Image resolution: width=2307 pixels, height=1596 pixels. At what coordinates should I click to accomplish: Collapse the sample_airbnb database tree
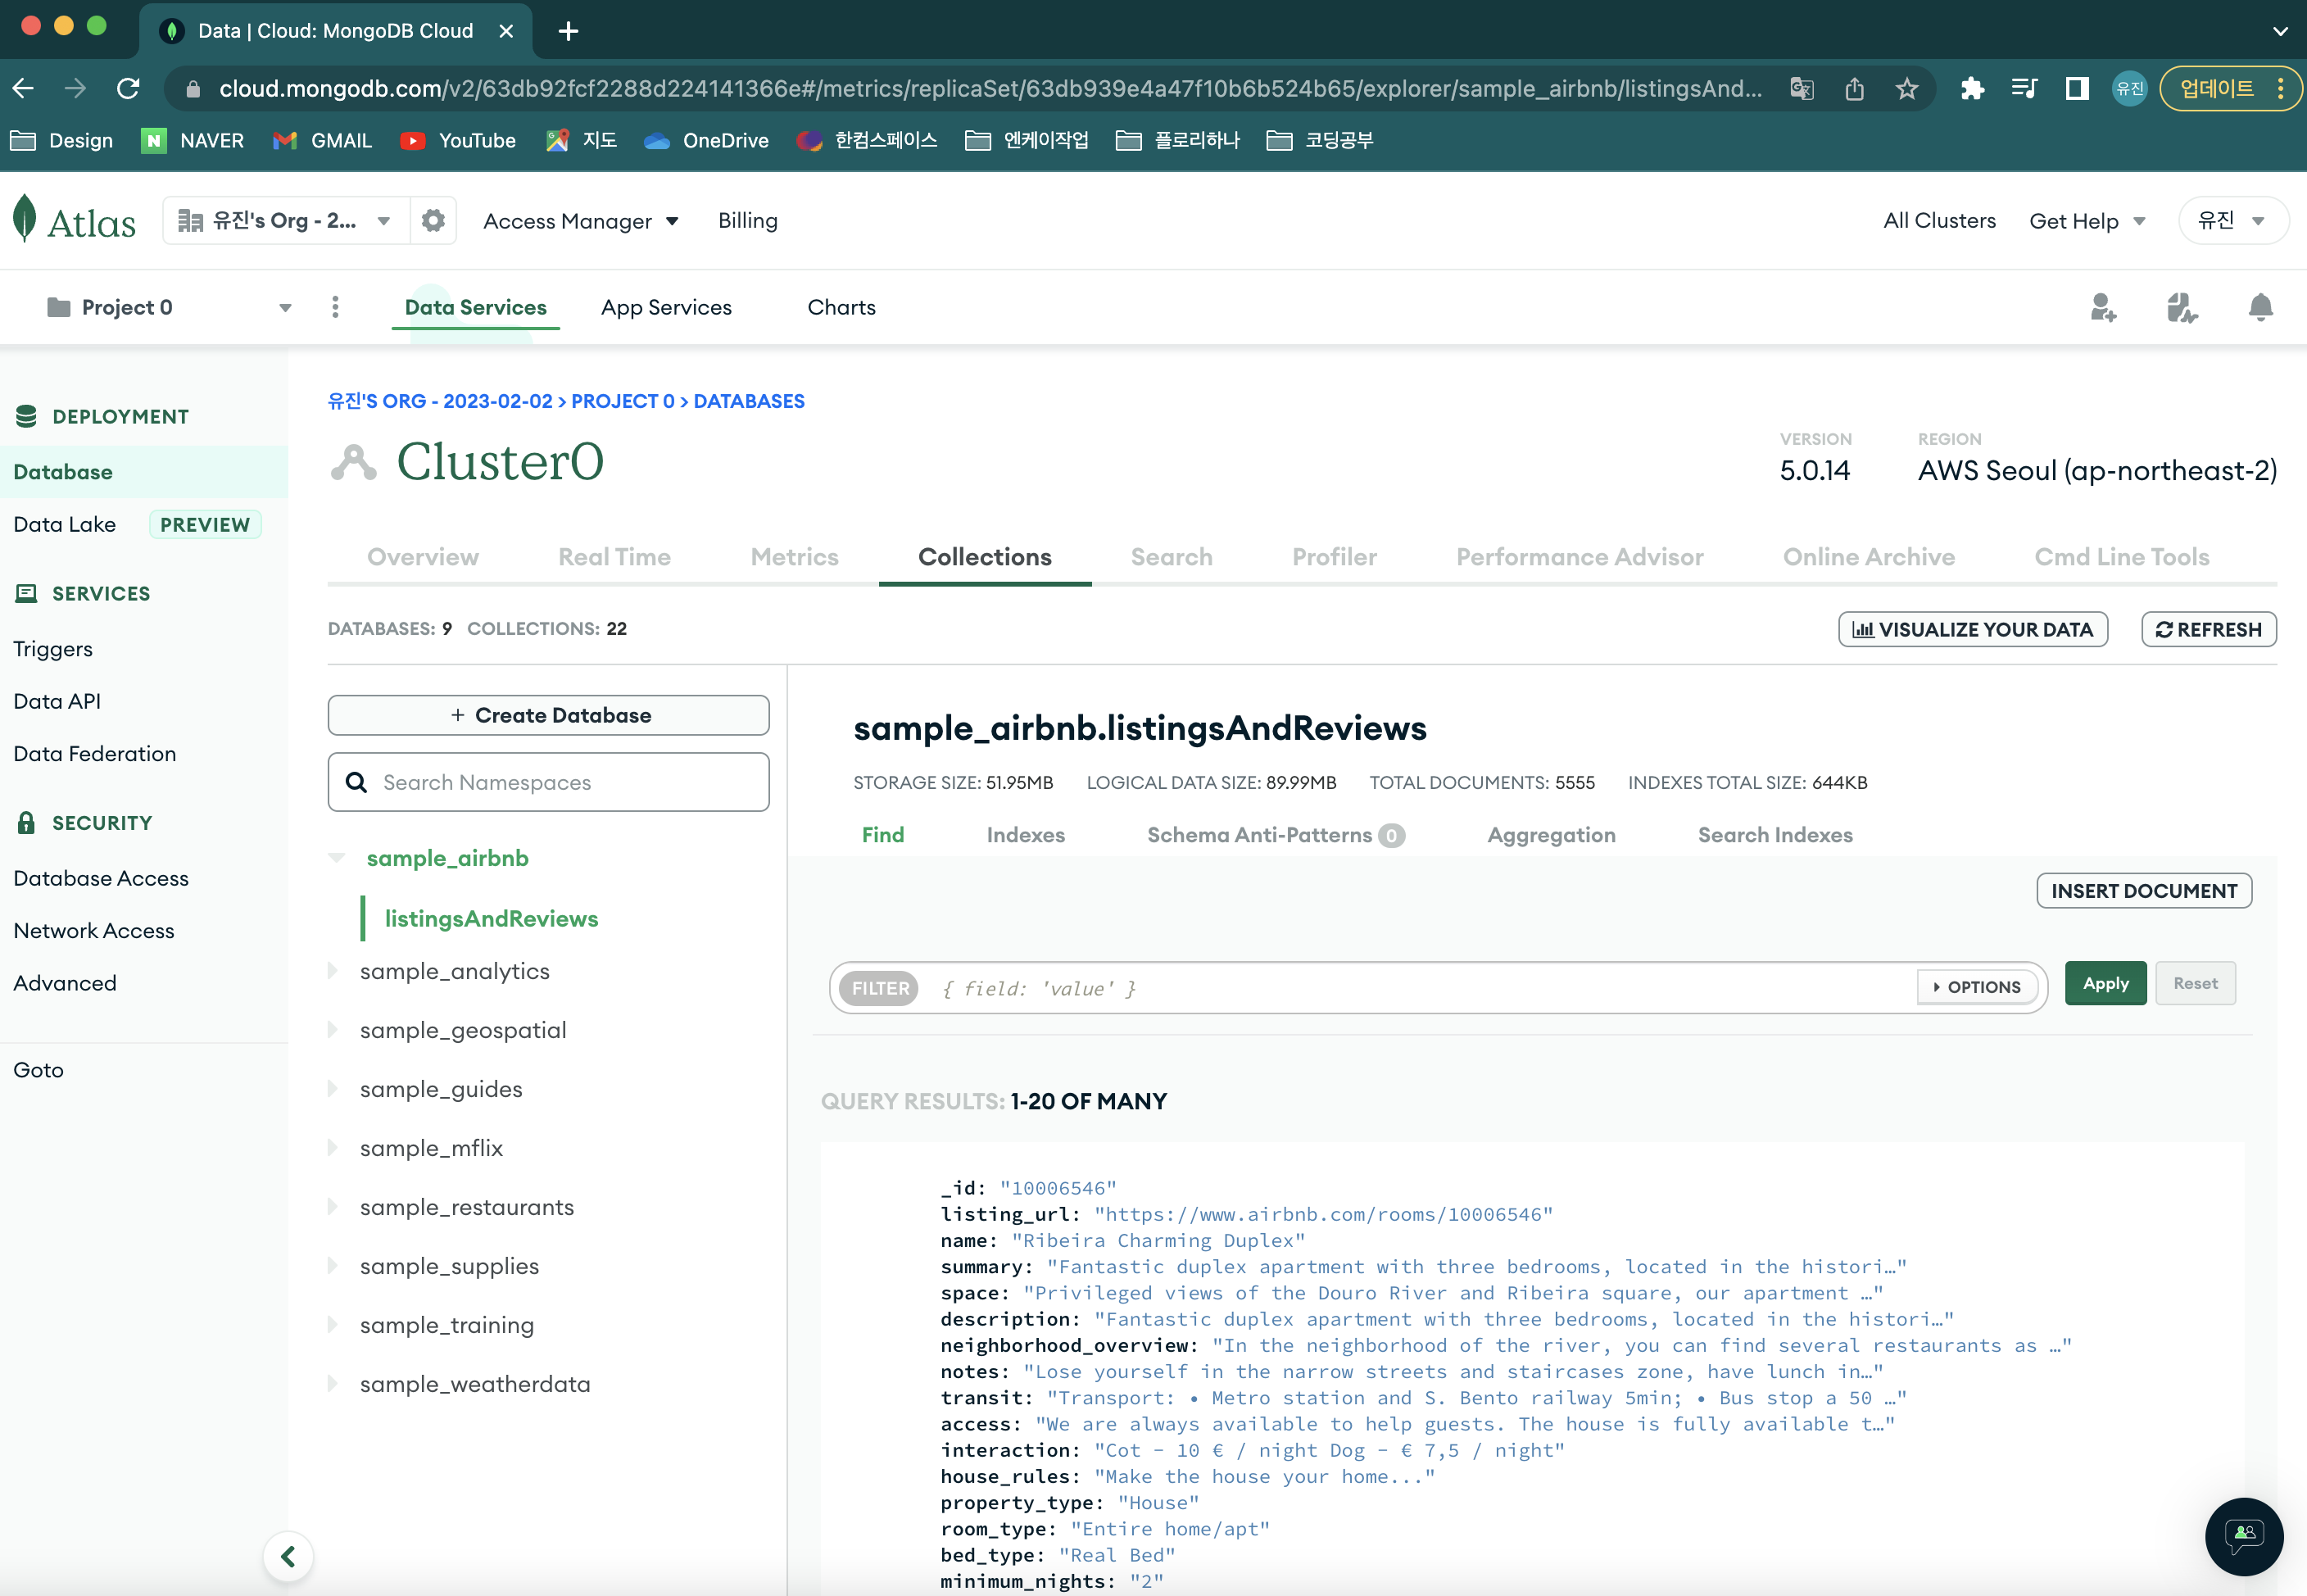[x=337, y=858]
